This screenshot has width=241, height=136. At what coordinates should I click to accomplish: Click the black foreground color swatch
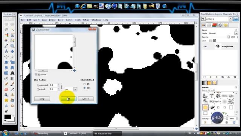point(8,117)
